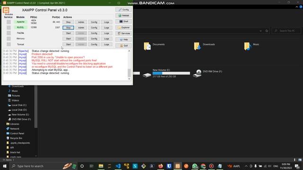The width and height of the screenshot is (303, 170).
Task: Toggle the Apache service checkbox
Action: pyautogui.click(x=9, y=22)
